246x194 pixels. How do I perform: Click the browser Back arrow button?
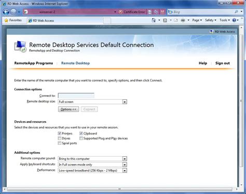tap(6, 12)
